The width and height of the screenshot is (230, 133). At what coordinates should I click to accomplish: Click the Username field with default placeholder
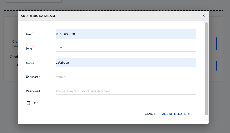pos(125,77)
